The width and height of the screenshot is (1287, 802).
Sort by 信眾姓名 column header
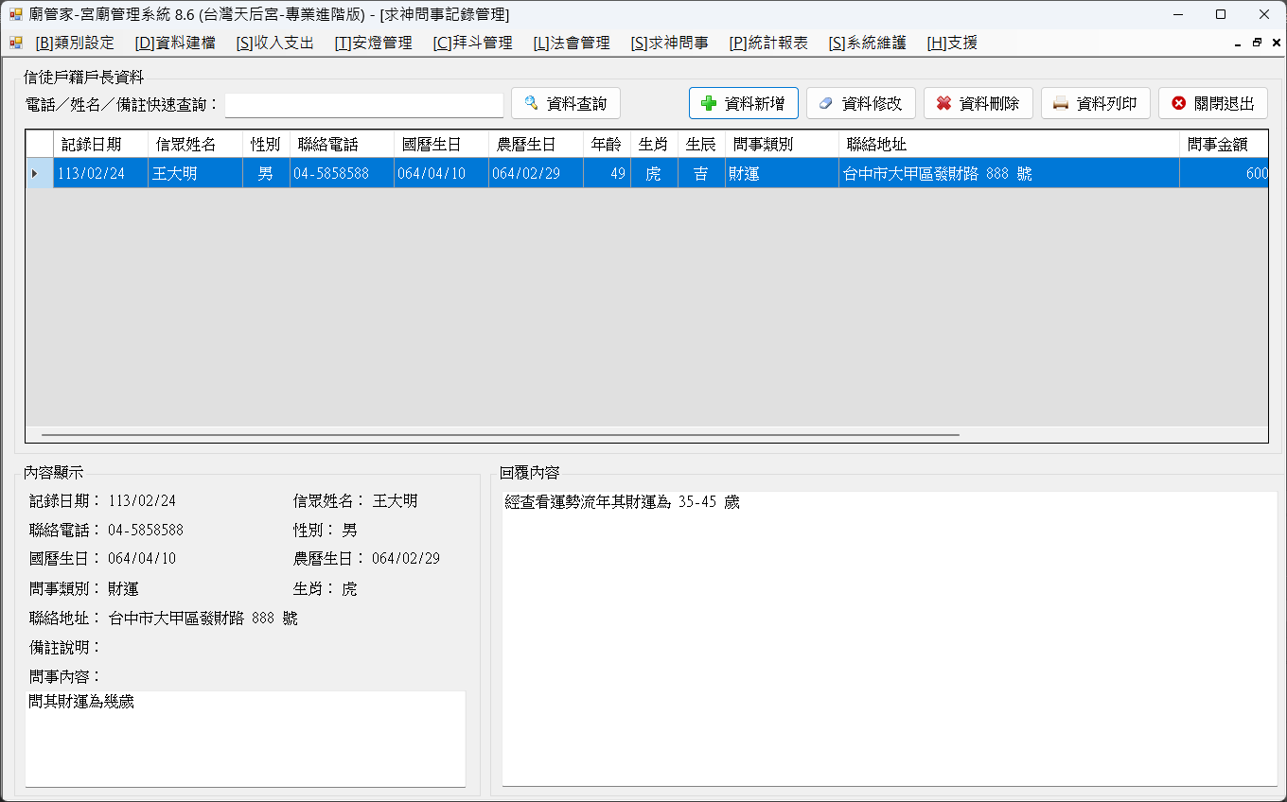[x=195, y=144]
